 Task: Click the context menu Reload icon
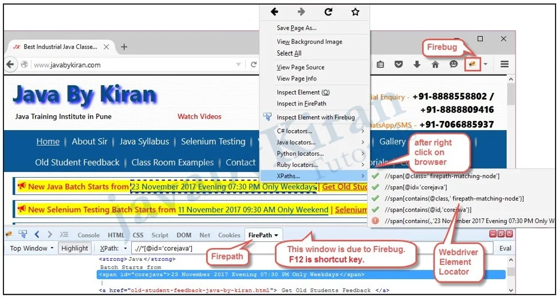coord(328,12)
